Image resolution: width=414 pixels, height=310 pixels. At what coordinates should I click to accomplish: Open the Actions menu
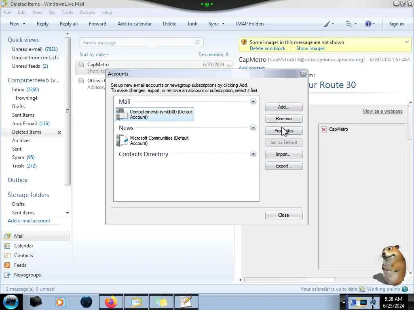(x=88, y=13)
